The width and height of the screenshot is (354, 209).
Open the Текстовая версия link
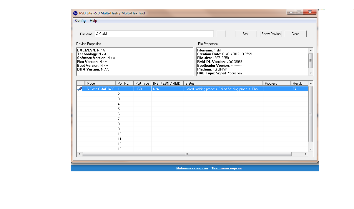pos(227,168)
